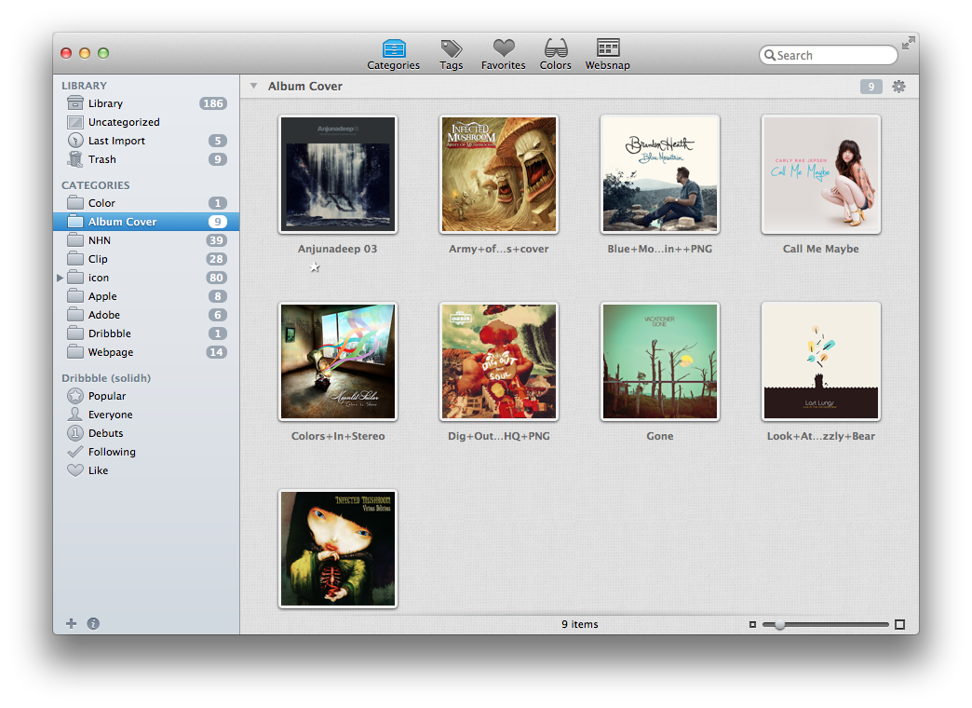Click the Gone label text
Screen dimensions: 972x708
pyautogui.click(x=659, y=436)
